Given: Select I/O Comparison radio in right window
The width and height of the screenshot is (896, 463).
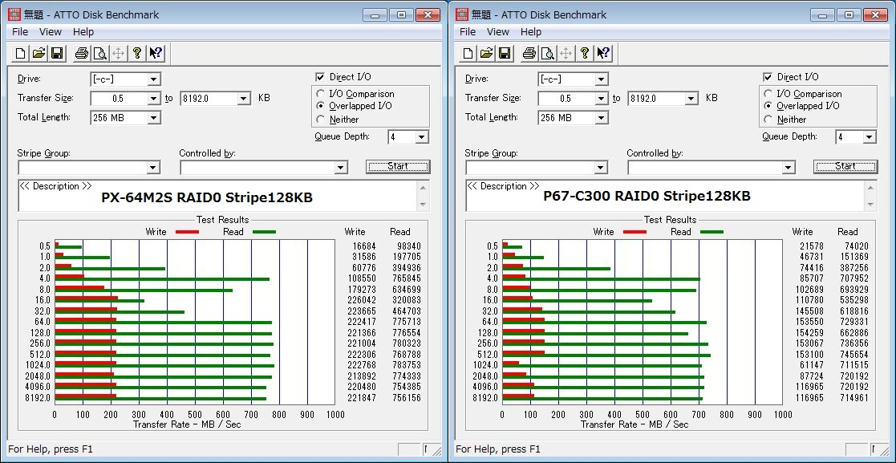Looking at the screenshot, I should tap(768, 94).
